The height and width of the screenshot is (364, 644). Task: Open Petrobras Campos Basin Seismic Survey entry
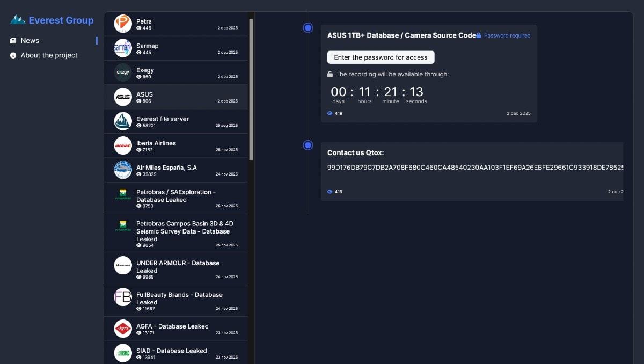tap(176, 234)
